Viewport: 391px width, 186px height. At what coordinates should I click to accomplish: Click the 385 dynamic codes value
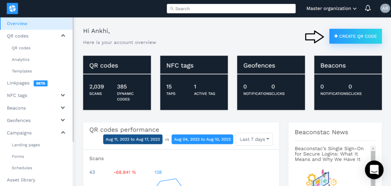point(122,87)
